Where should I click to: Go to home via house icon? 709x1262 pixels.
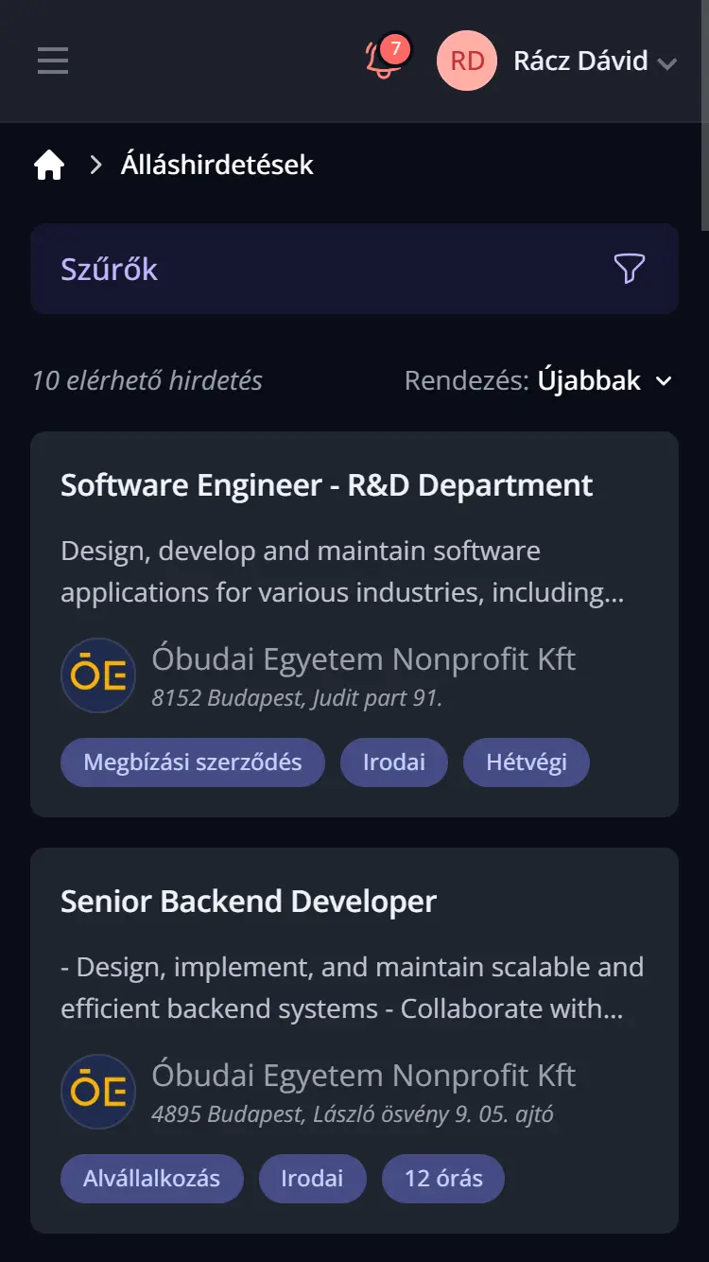[x=49, y=166]
